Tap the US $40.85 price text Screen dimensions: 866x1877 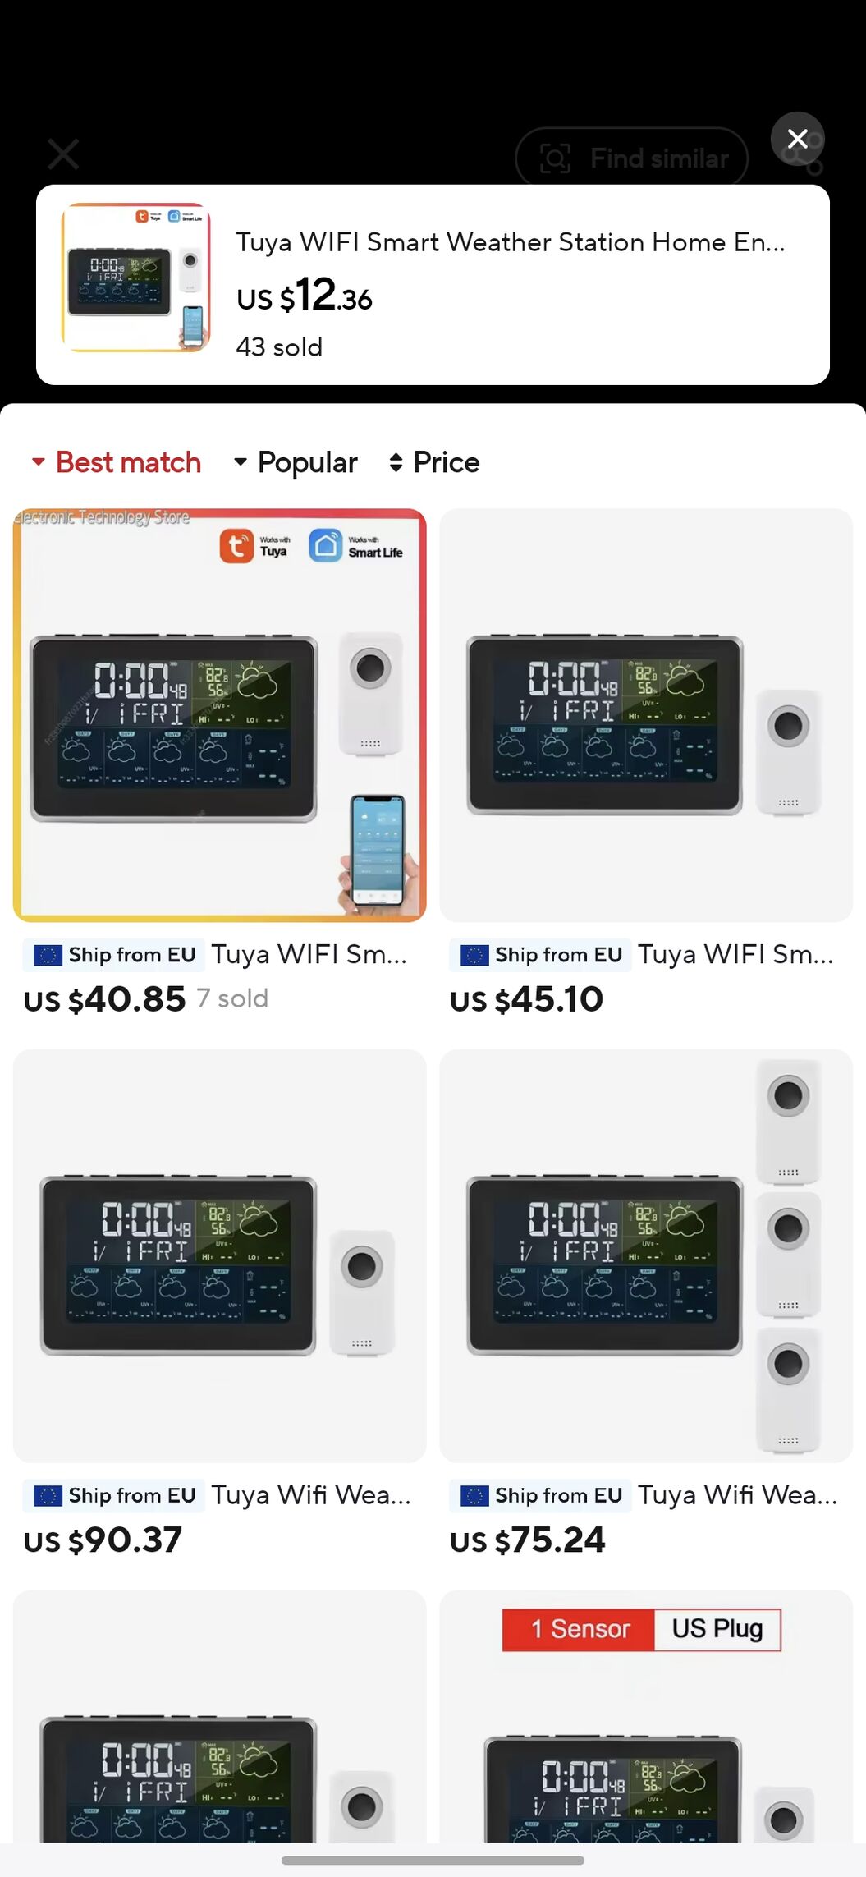coord(104,999)
